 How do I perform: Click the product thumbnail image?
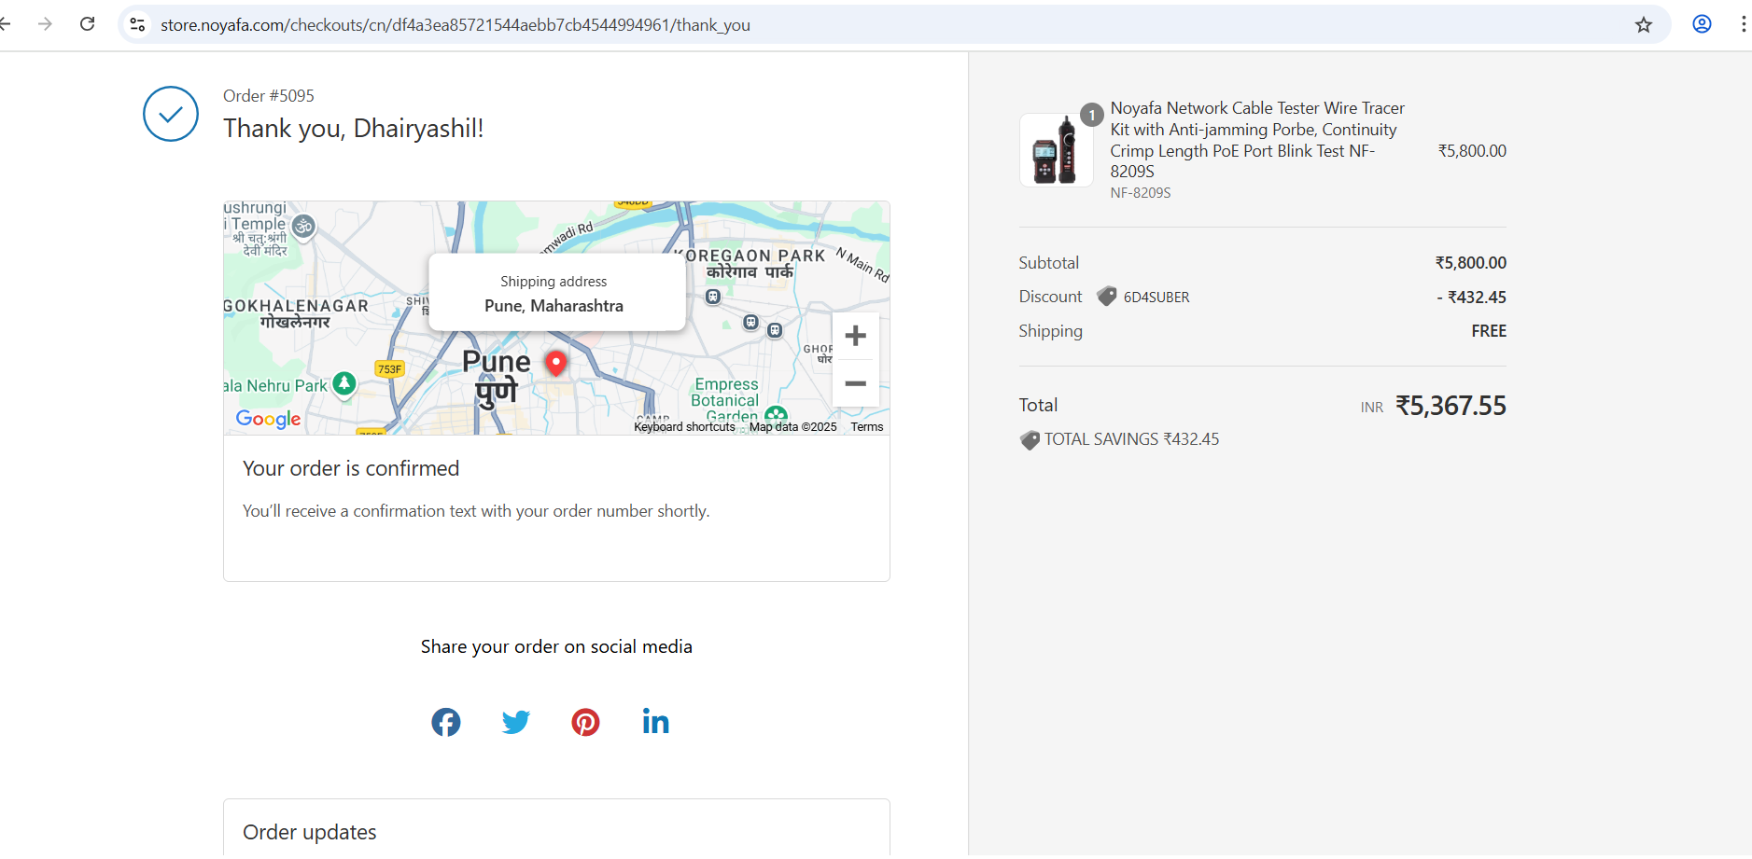point(1056,150)
